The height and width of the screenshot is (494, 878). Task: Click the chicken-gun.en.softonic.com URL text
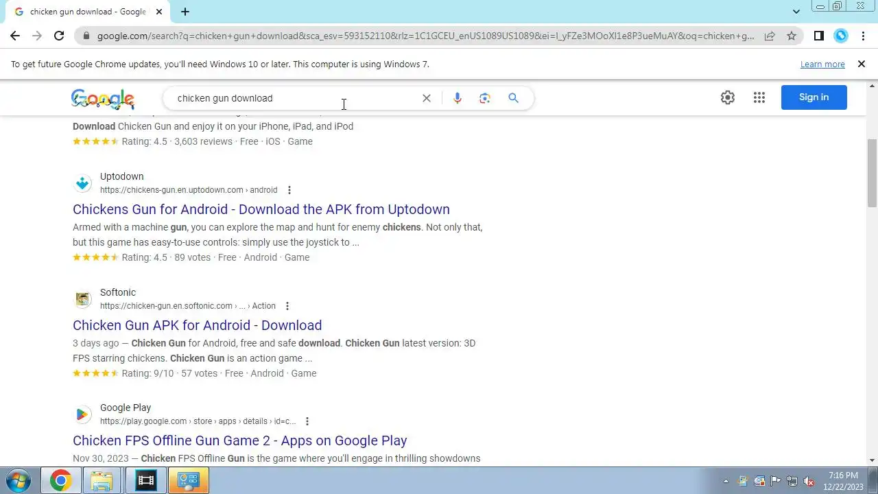tap(188, 306)
